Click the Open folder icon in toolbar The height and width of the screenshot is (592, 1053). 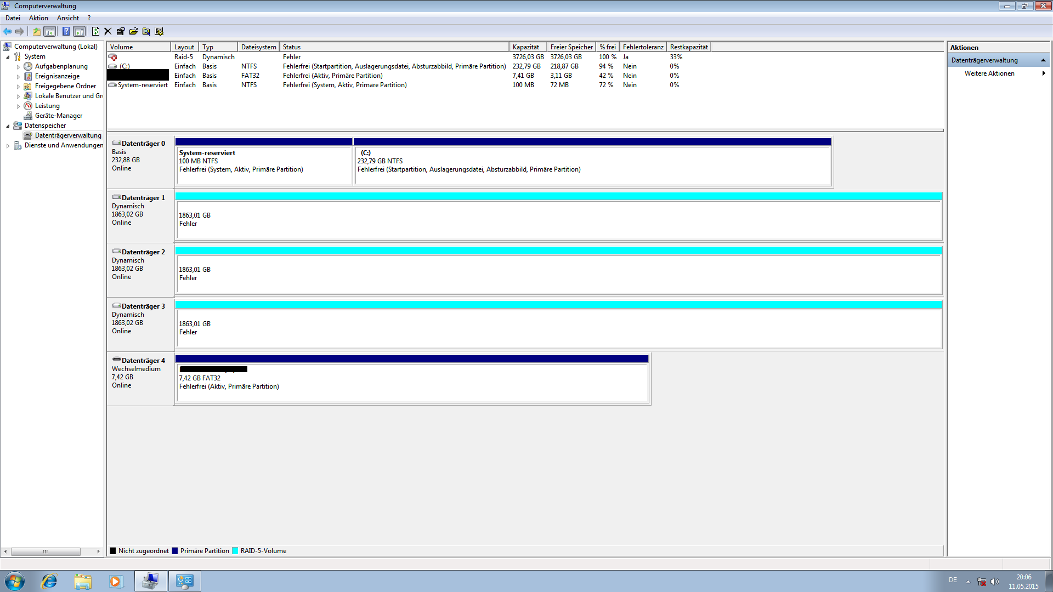(x=133, y=31)
